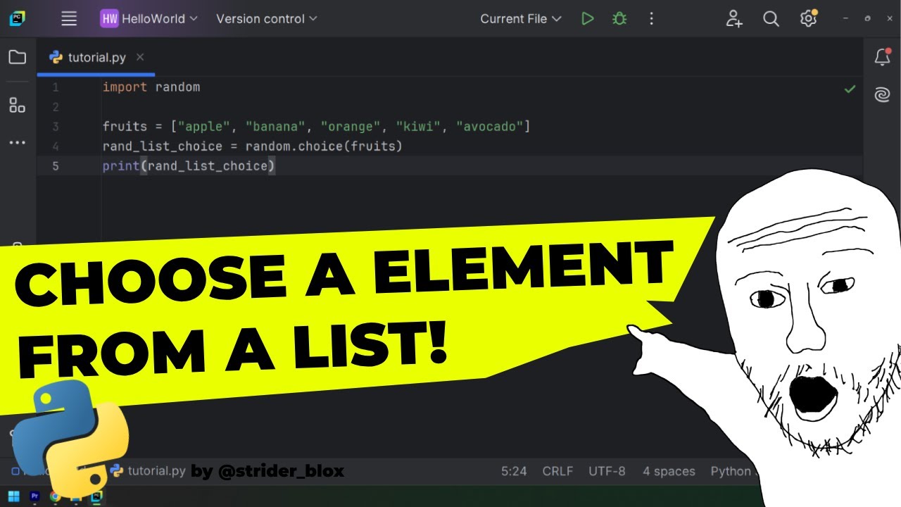This screenshot has width=901, height=507.
Task: Open Chrome from the taskbar
Action: click(x=55, y=496)
